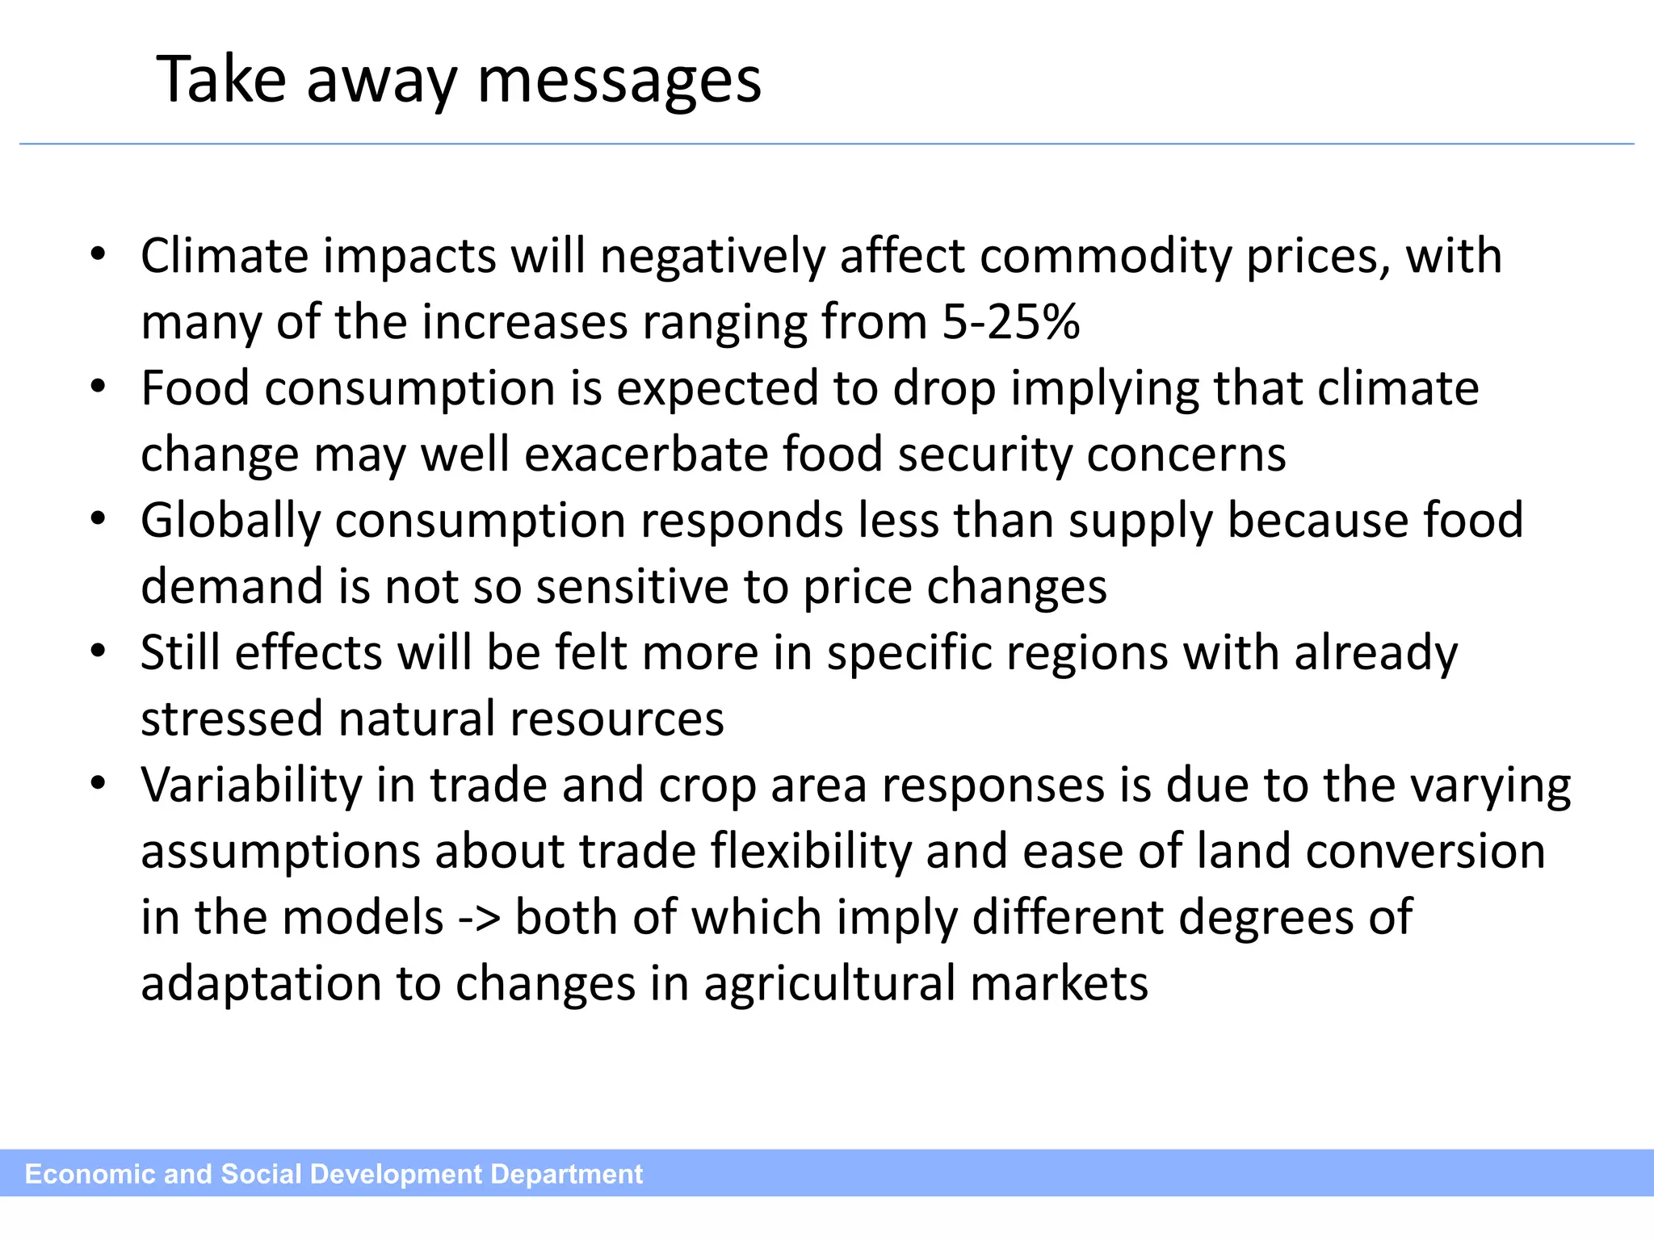The image size is (1654, 1240).
Task: Click the bullet point before 'Food consumption'
Action: (x=98, y=387)
